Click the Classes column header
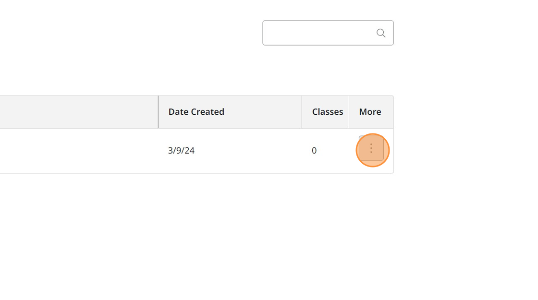Viewport: 538px width, 300px height. 328,112
